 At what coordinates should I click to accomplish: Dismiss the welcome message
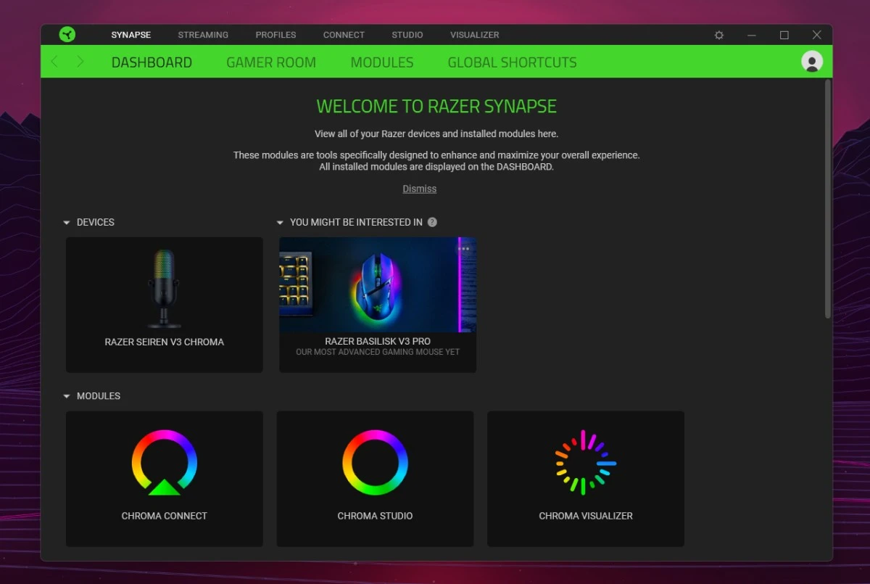click(x=419, y=189)
